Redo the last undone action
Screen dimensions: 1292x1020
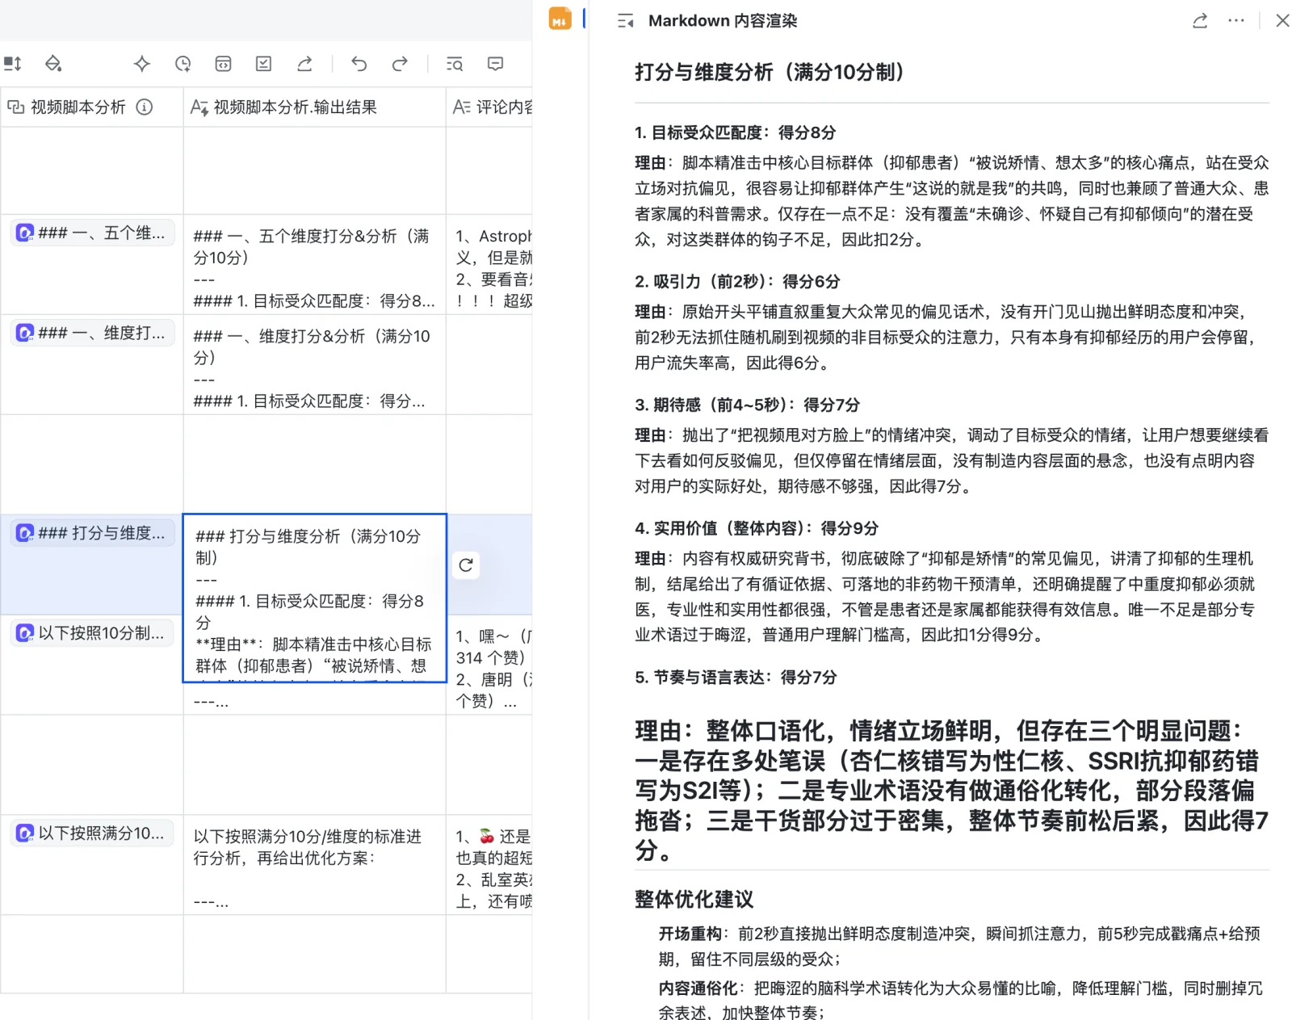pyautogui.click(x=400, y=64)
